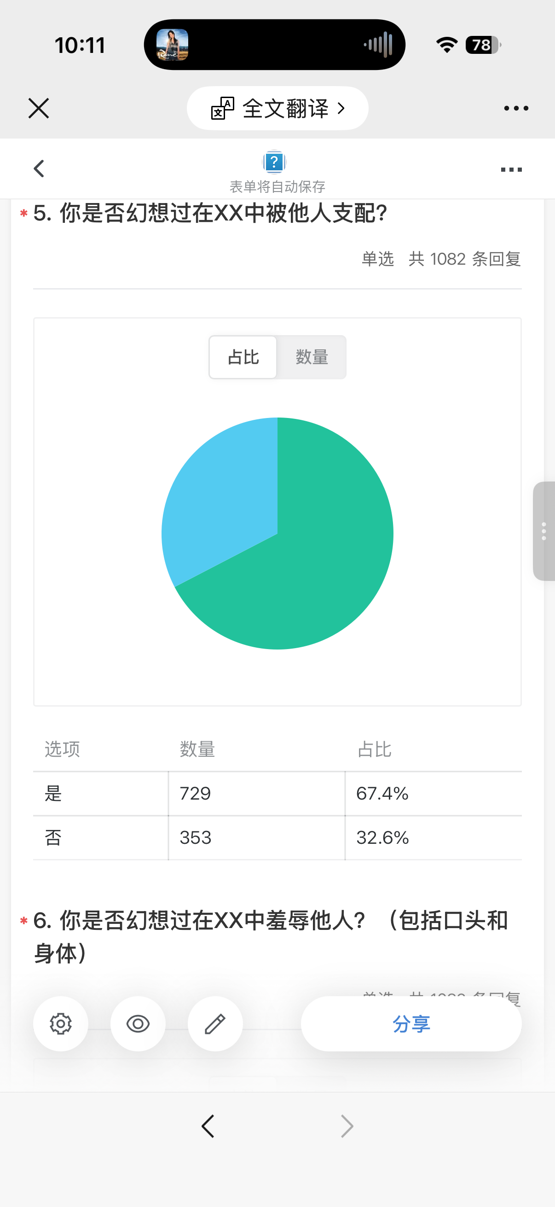Navigate forward with the bottom right arrow
Viewport: 555px width, 1207px height.
click(347, 1126)
